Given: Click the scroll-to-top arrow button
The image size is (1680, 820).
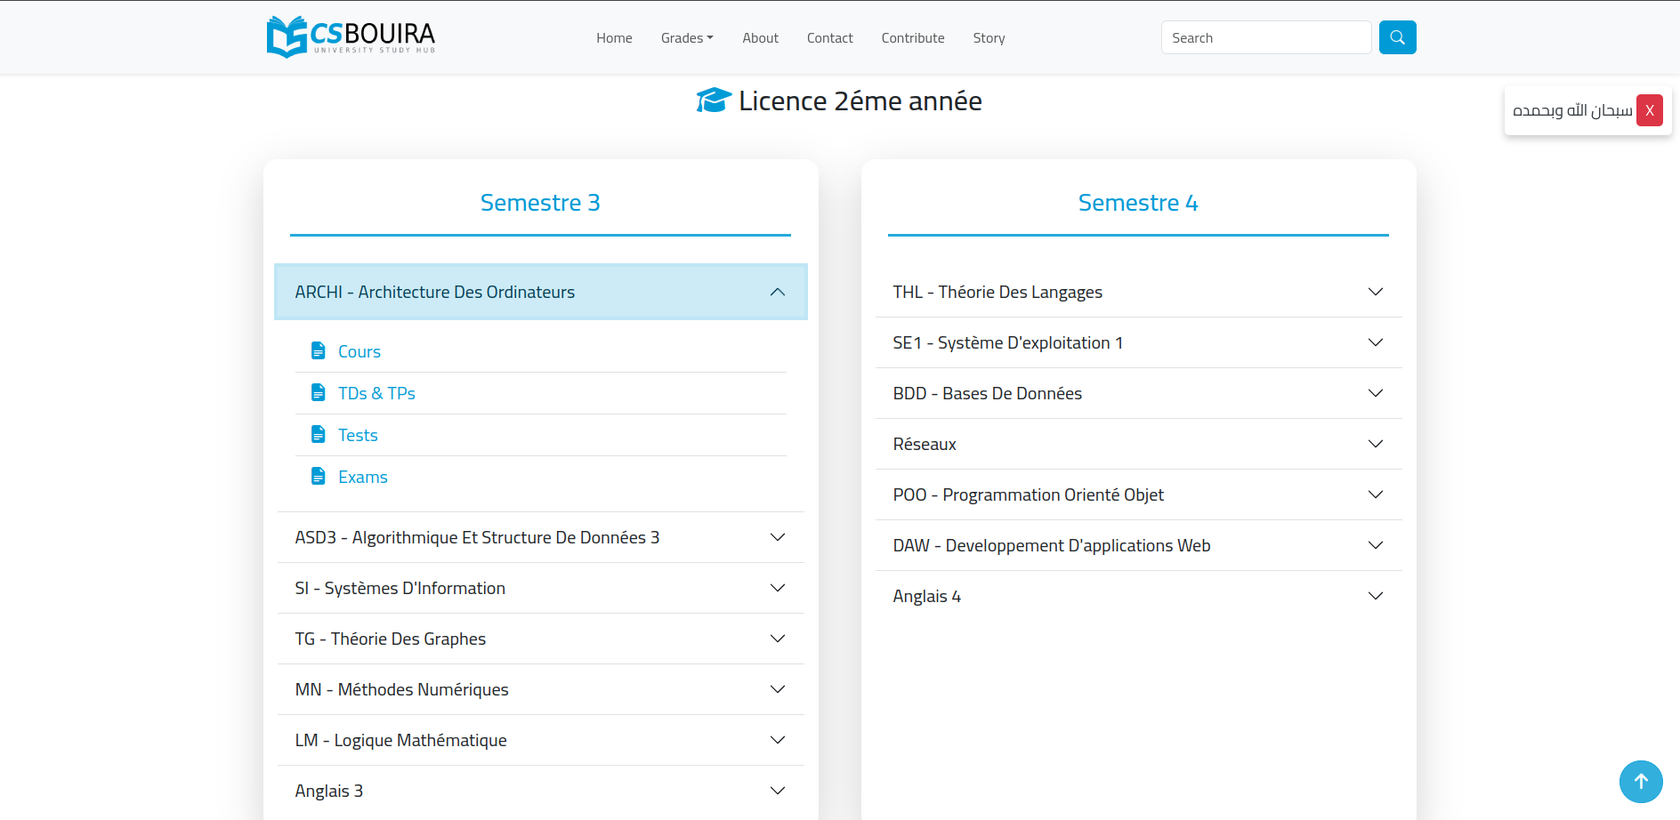Looking at the screenshot, I should click(1640, 781).
